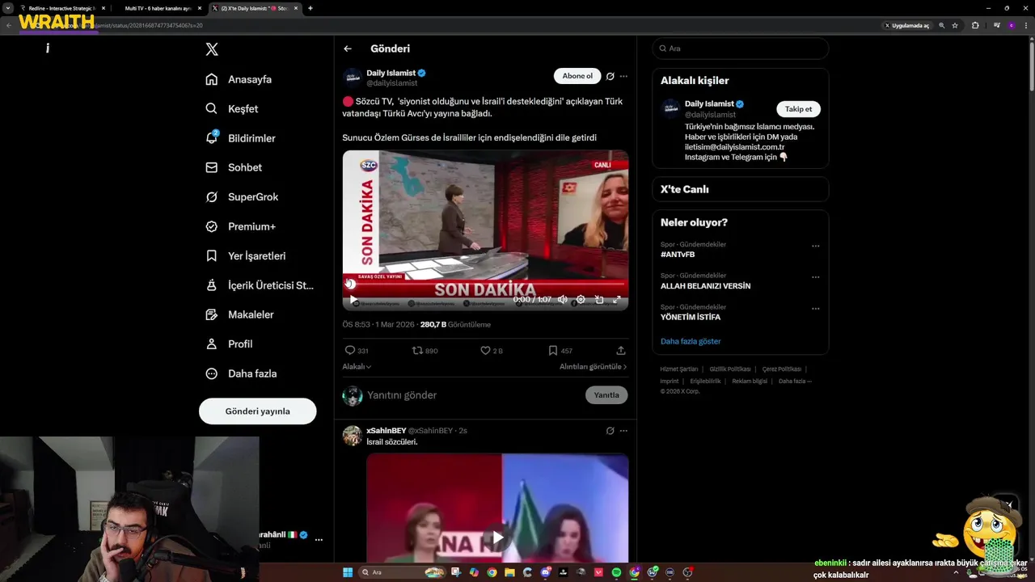Open browser extensions puzzle icon
Screen dimensions: 1035x582
coord(975,26)
